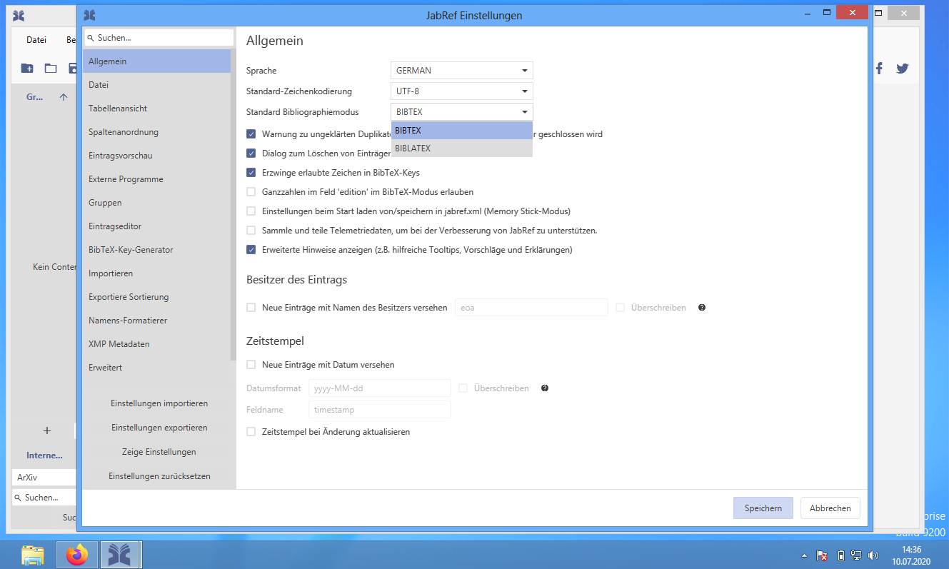
Task: Click the settings sidebar vertical scrollbar
Action: (234, 204)
